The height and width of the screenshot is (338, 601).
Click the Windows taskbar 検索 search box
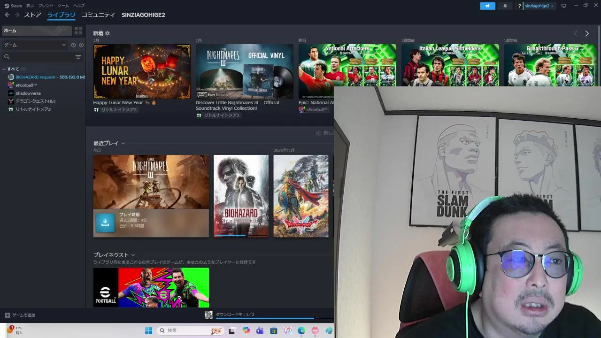(190, 330)
